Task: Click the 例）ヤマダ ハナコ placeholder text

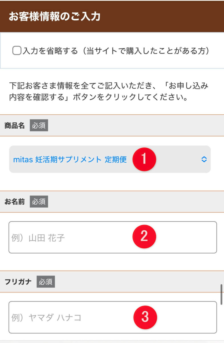Action: 47,318
